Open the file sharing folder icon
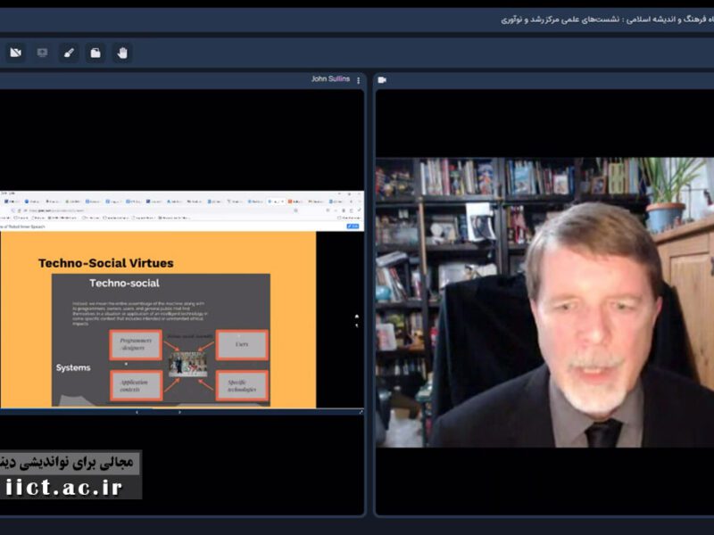The height and width of the screenshot is (535, 714). pos(95,53)
